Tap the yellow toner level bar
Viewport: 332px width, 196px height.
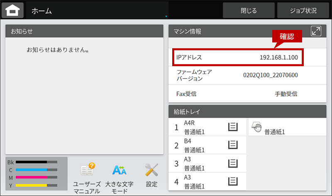click(x=36, y=185)
